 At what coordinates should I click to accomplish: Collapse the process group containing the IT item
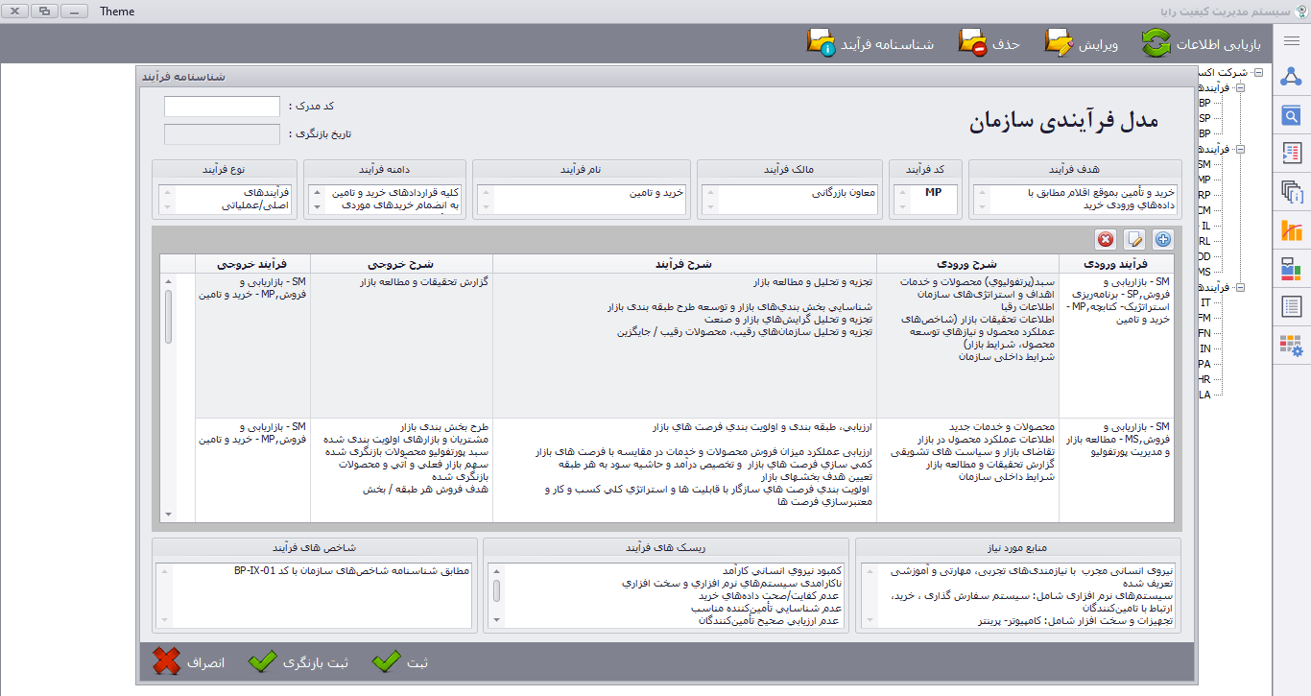point(1240,287)
